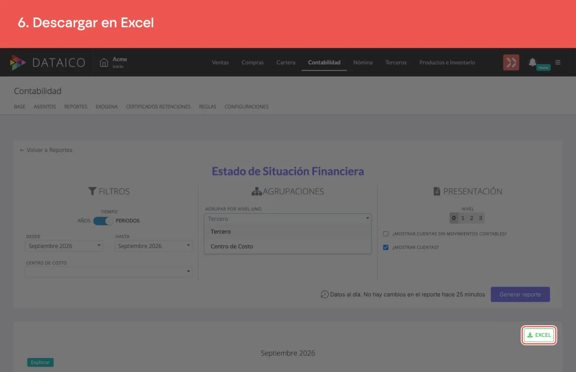The width and height of the screenshot is (576, 372).
Task: Collapse the Agrupar por nivel uno dropdown
Action: click(x=288, y=219)
